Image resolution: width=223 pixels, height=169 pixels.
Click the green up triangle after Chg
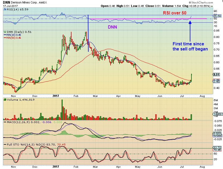[x=212, y=6]
